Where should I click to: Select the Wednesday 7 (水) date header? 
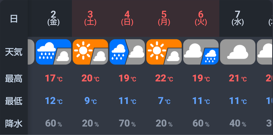[x=238, y=18]
